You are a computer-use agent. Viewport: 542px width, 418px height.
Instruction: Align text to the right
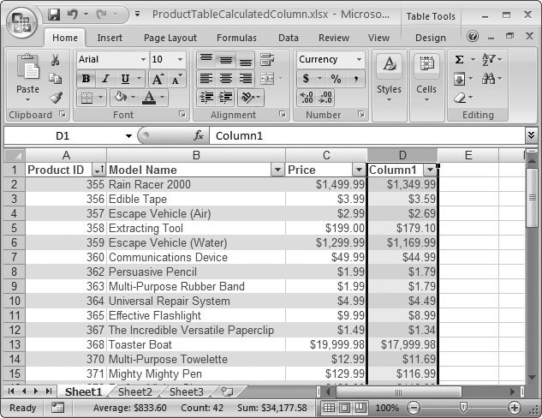246,79
